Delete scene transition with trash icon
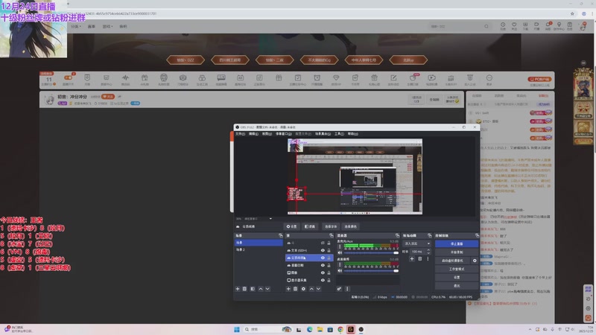Screen dimensions: 596x335 420,259
